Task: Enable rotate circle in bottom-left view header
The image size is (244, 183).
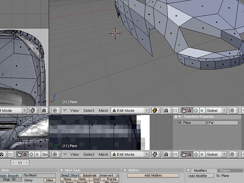Action: pos(31,154)
